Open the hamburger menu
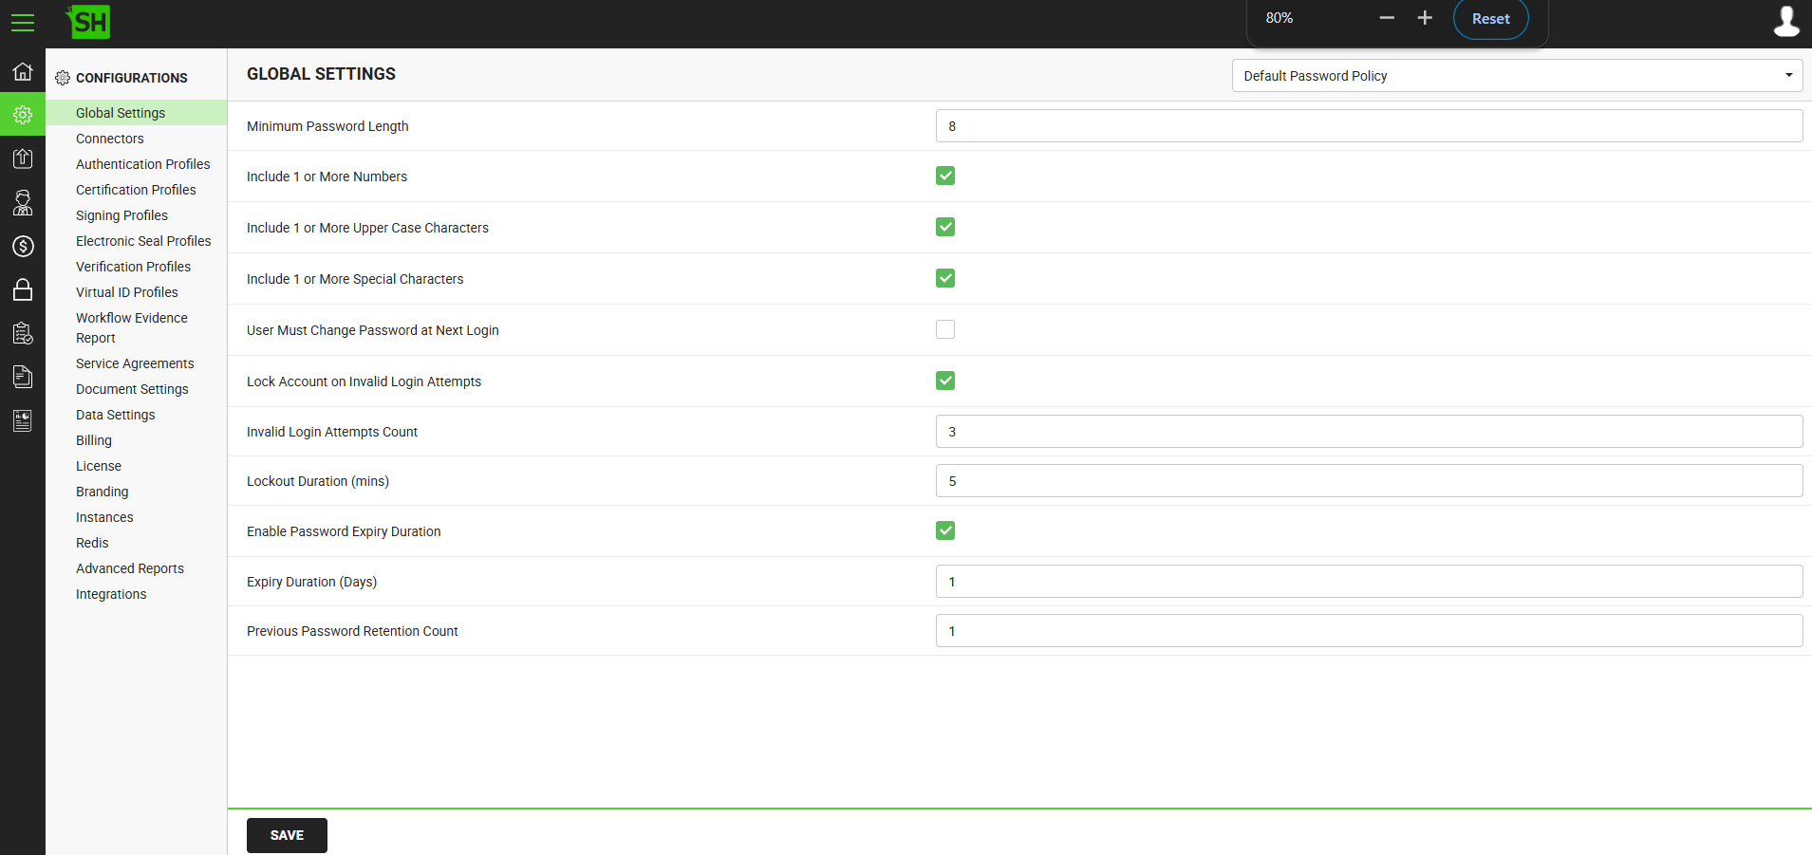This screenshot has width=1812, height=855. [23, 23]
